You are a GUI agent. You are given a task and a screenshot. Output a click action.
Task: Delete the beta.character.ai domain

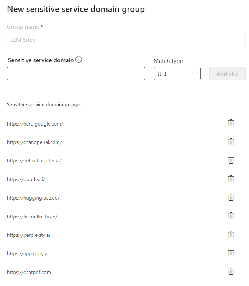(x=231, y=160)
